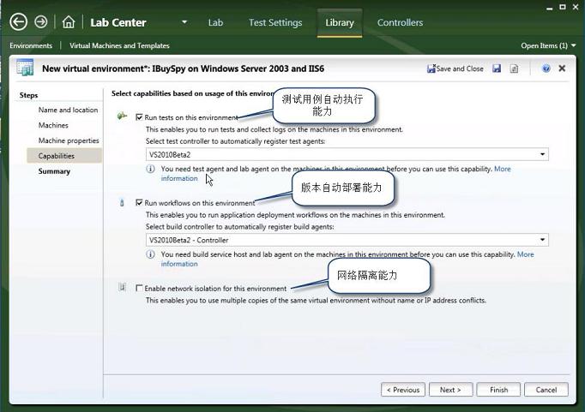
Task: Click the Previous button
Action: coord(403,390)
